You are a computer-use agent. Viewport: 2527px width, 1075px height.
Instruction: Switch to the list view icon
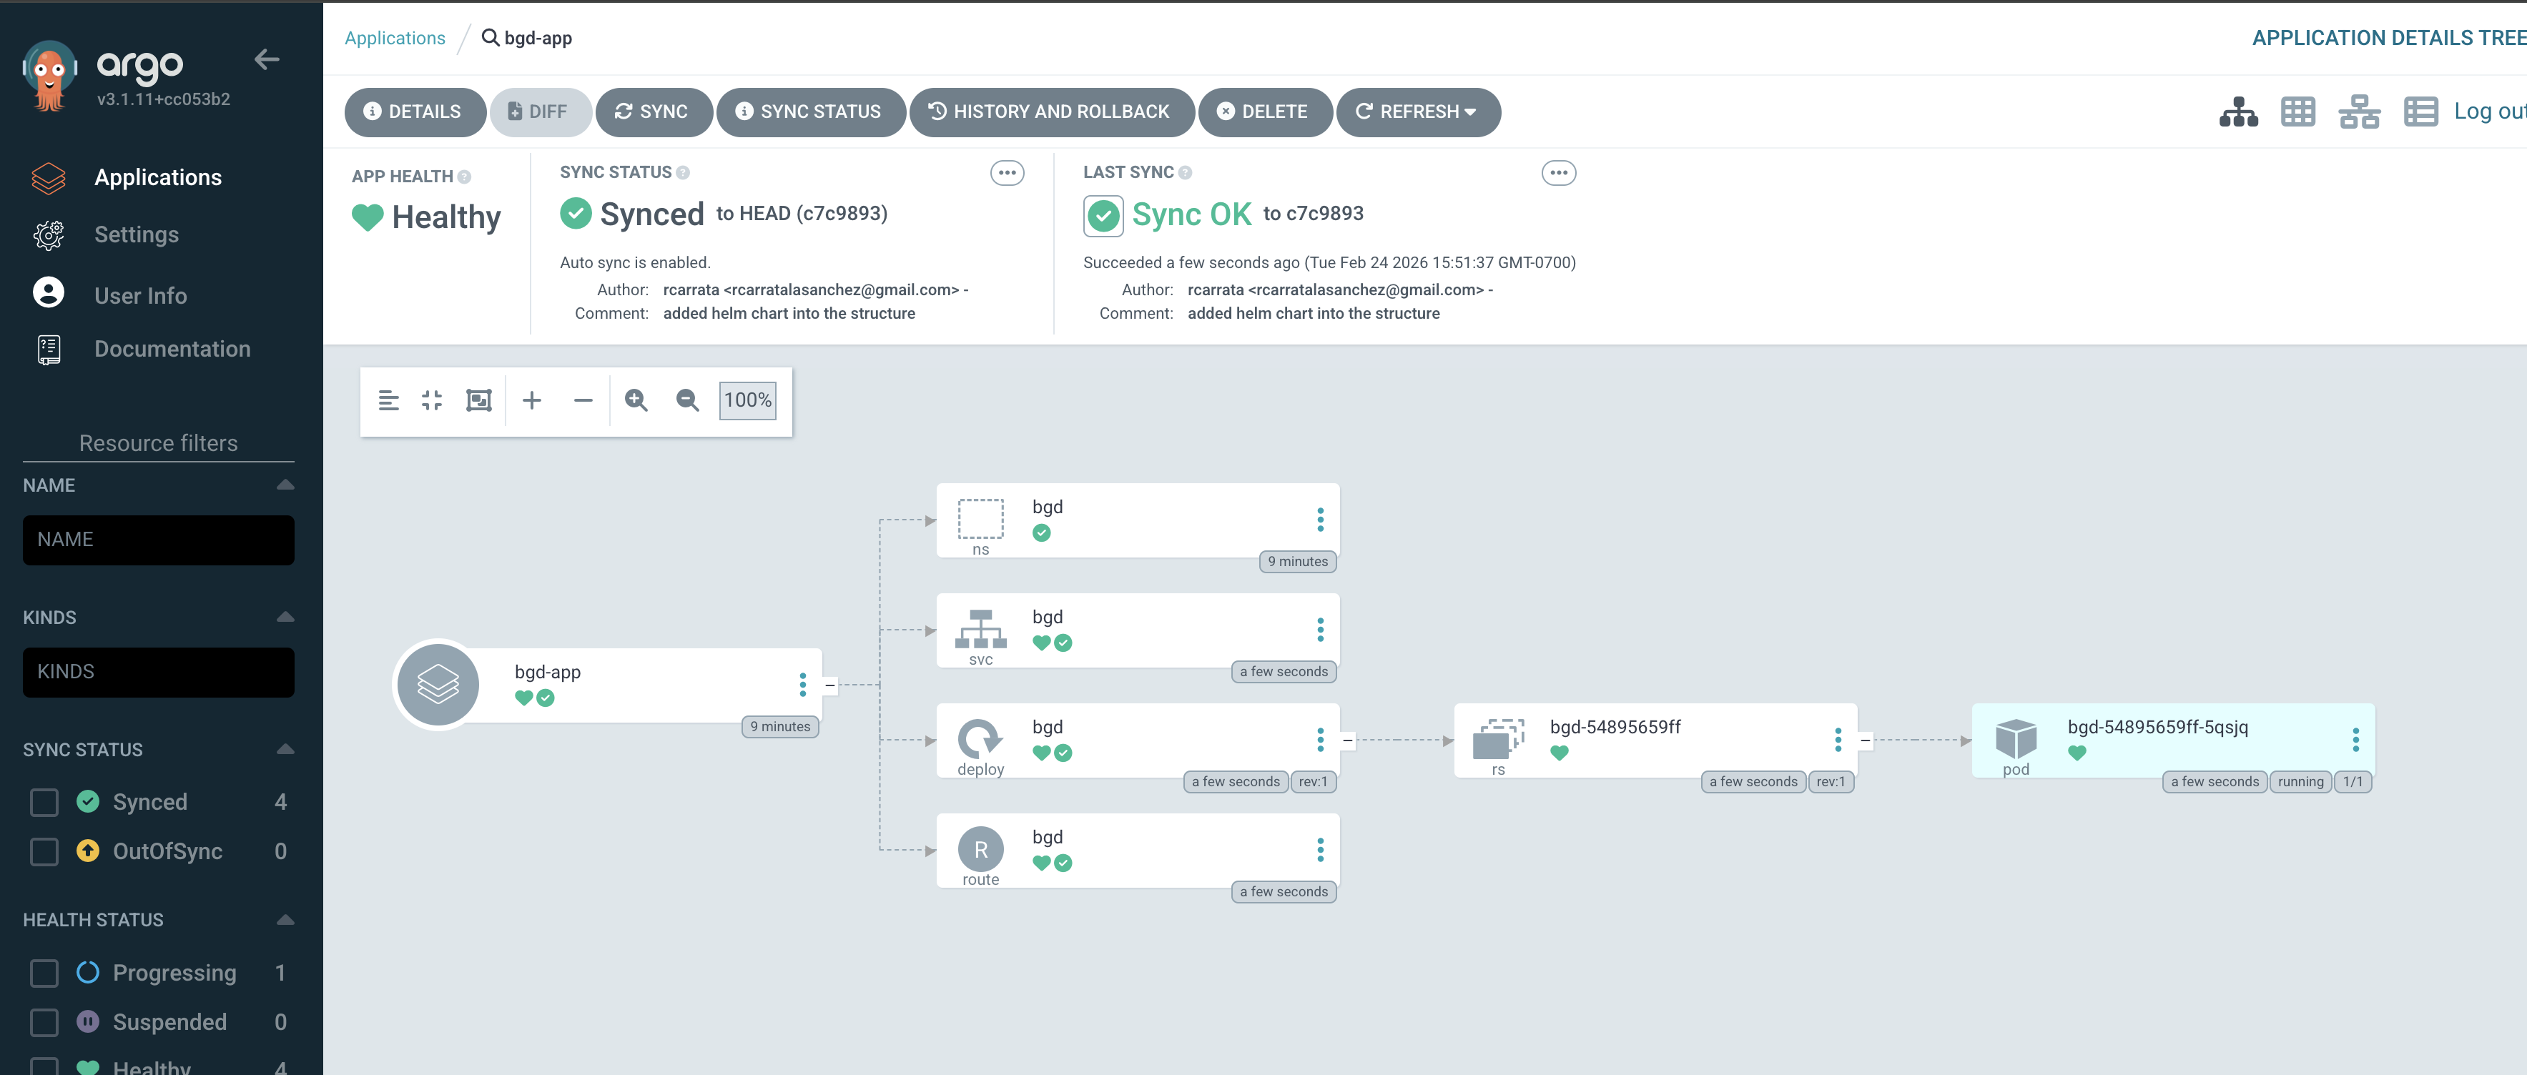pyautogui.click(x=2420, y=112)
